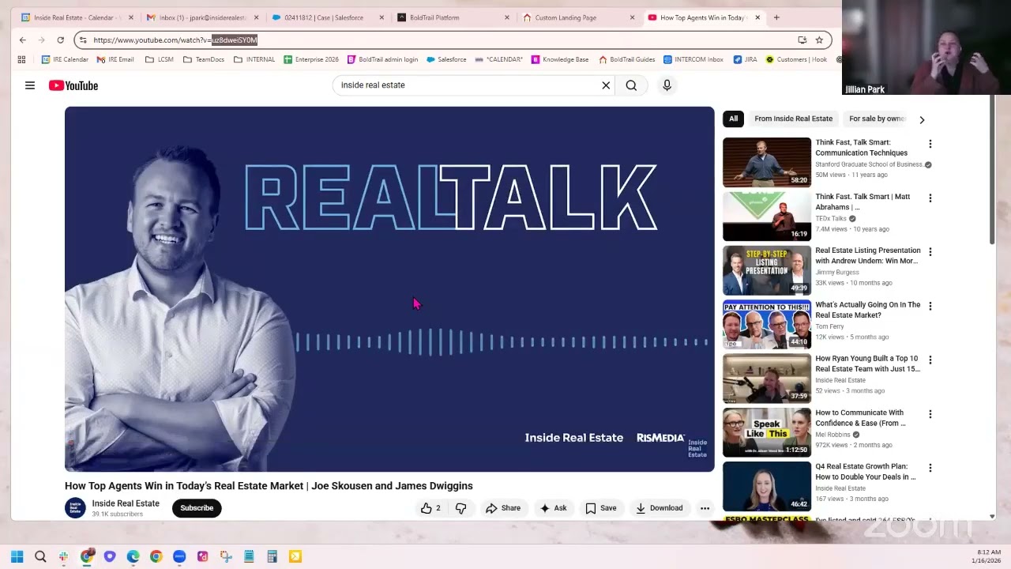Screen dimensions: 1011x569
Task: Open Windows taskbar search
Action: point(40,556)
